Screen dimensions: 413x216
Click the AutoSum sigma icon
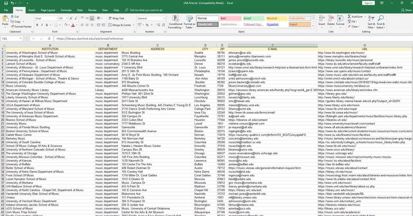[x=349, y=16]
